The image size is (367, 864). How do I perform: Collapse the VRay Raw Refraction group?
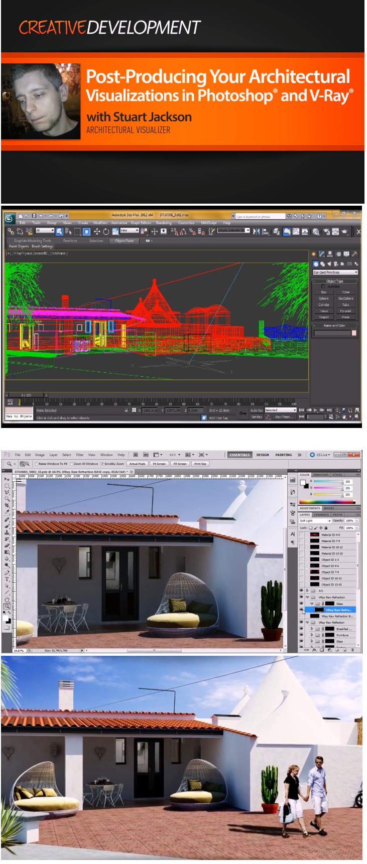coord(307,597)
